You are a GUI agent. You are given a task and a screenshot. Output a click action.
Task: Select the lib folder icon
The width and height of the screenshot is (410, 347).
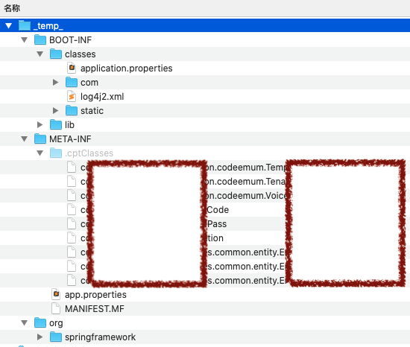(x=56, y=125)
